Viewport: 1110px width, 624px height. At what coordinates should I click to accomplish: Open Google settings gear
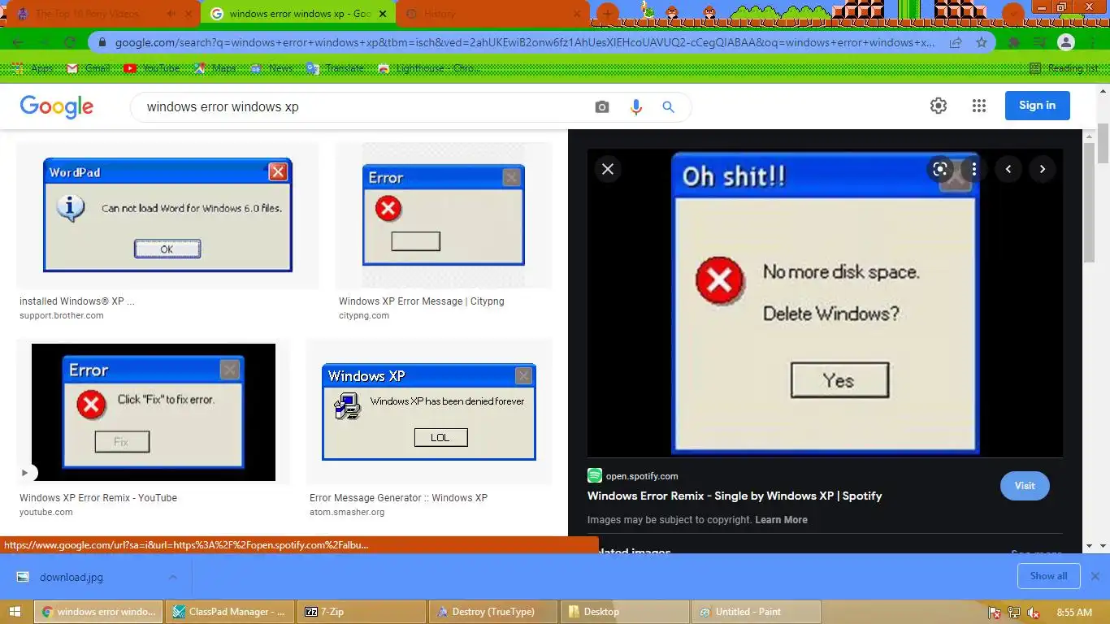click(939, 106)
